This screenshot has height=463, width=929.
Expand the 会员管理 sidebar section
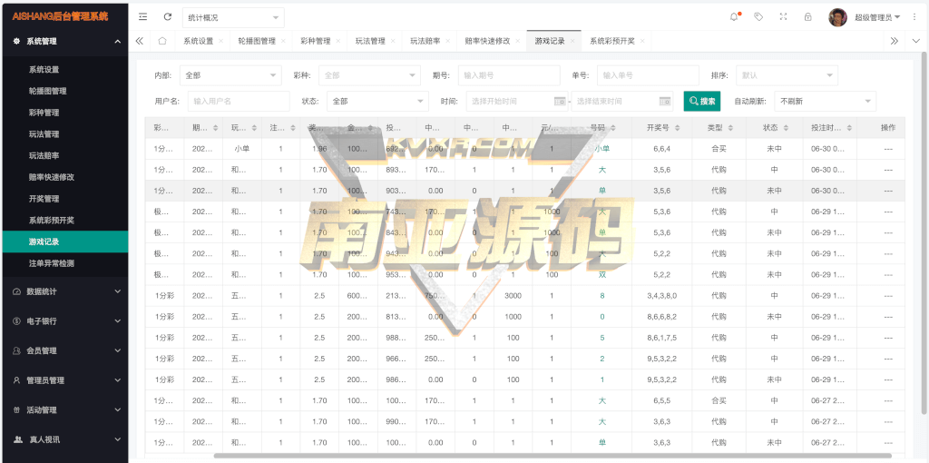pyautogui.click(x=64, y=350)
